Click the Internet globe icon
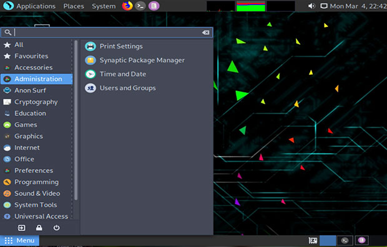The image size is (387, 247). (x=7, y=147)
